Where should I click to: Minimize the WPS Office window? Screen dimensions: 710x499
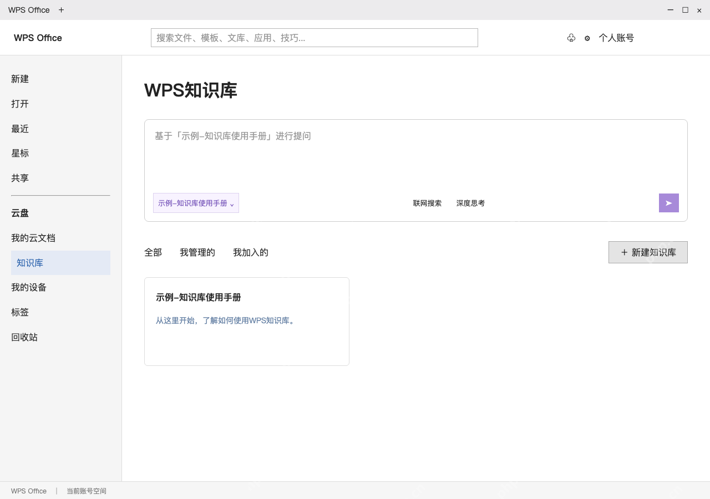(x=671, y=10)
